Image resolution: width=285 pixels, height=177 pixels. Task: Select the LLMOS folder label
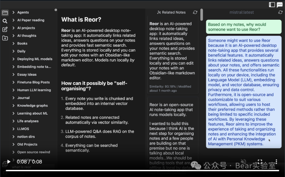[x=23, y=129]
